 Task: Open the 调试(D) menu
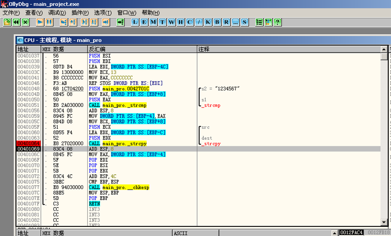pyautogui.click(x=57, y=13)
